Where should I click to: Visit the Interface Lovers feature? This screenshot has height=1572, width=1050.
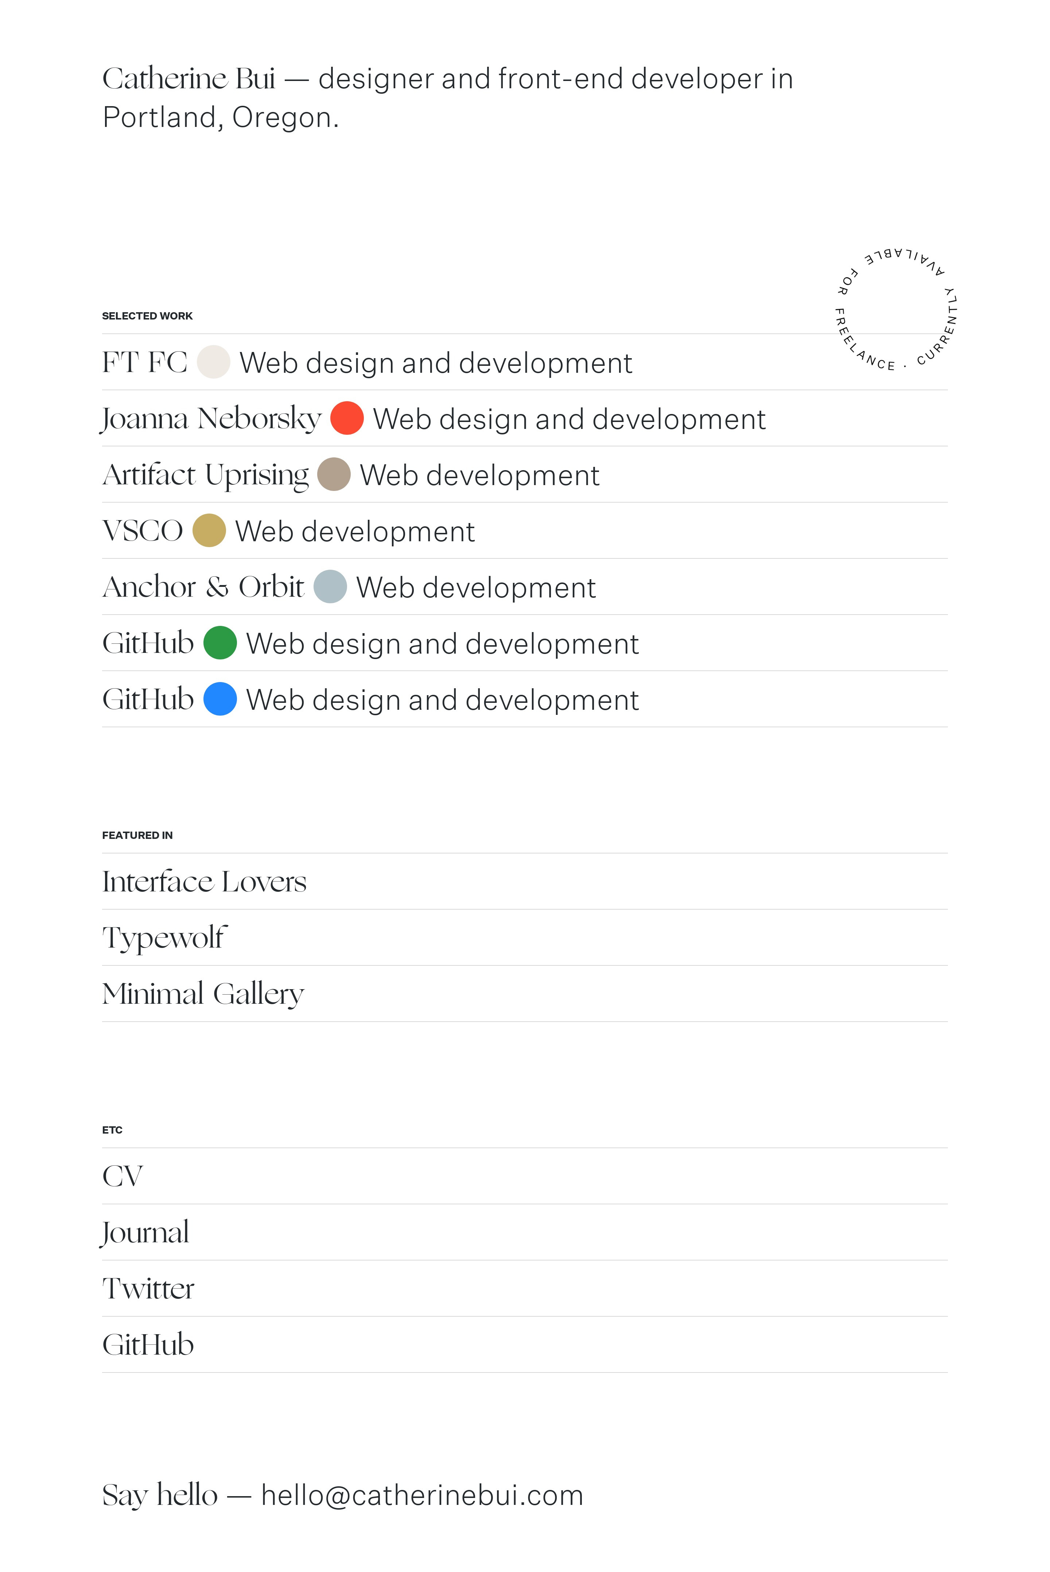coord(204,882)
